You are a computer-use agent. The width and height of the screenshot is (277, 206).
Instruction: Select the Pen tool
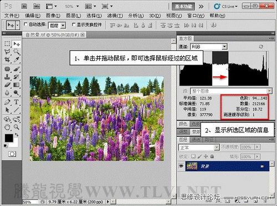(x=7, y=102)
